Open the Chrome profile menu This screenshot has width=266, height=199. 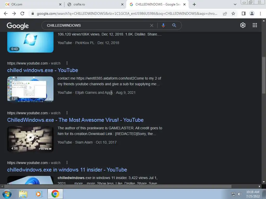click(x=252, y=13)
